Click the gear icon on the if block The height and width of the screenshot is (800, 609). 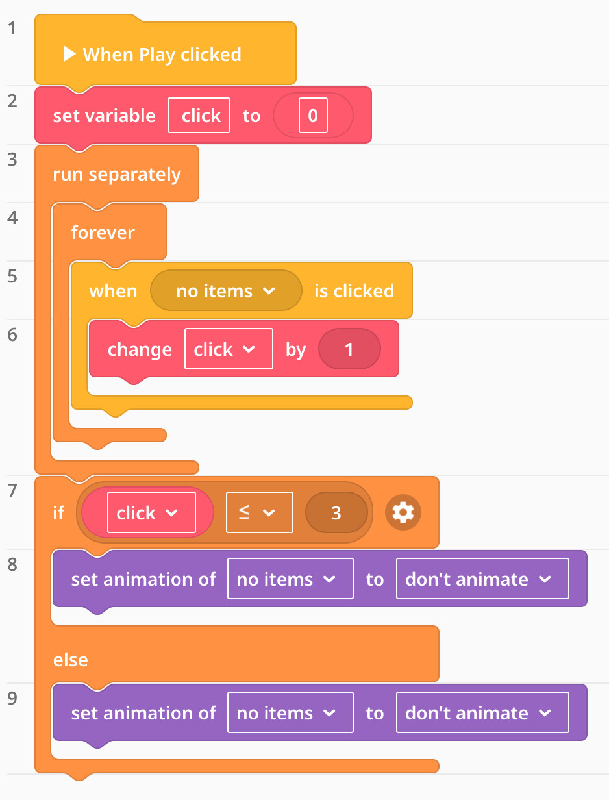click(403, 512)
